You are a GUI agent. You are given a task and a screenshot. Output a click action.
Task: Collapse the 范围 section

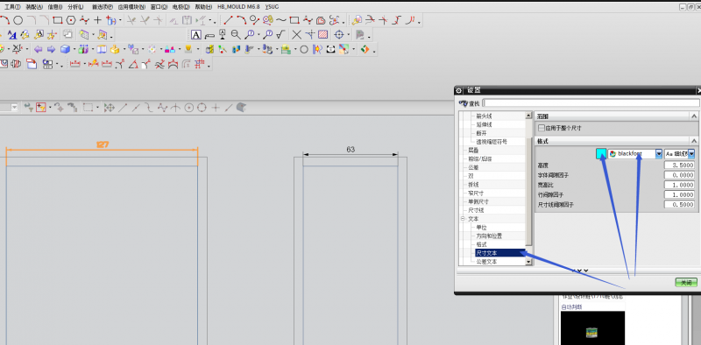[694, 116]
